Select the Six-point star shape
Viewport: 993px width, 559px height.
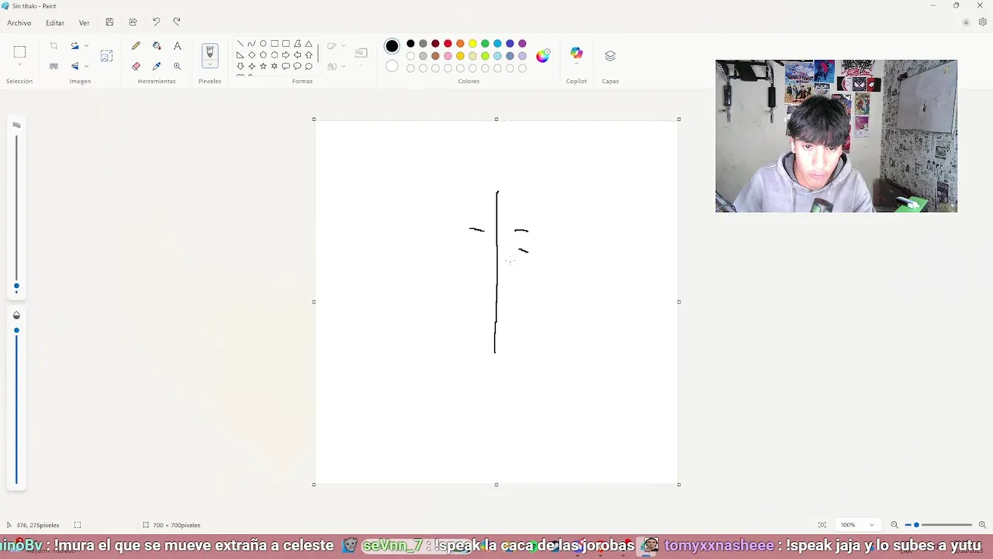point(274,66)
